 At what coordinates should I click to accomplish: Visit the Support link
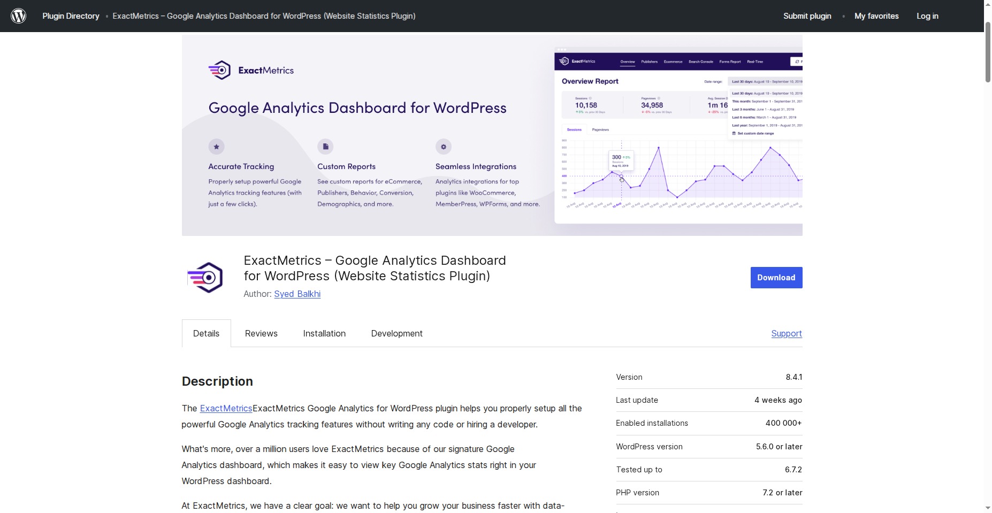pyautogui.click(x=787, y=333)
